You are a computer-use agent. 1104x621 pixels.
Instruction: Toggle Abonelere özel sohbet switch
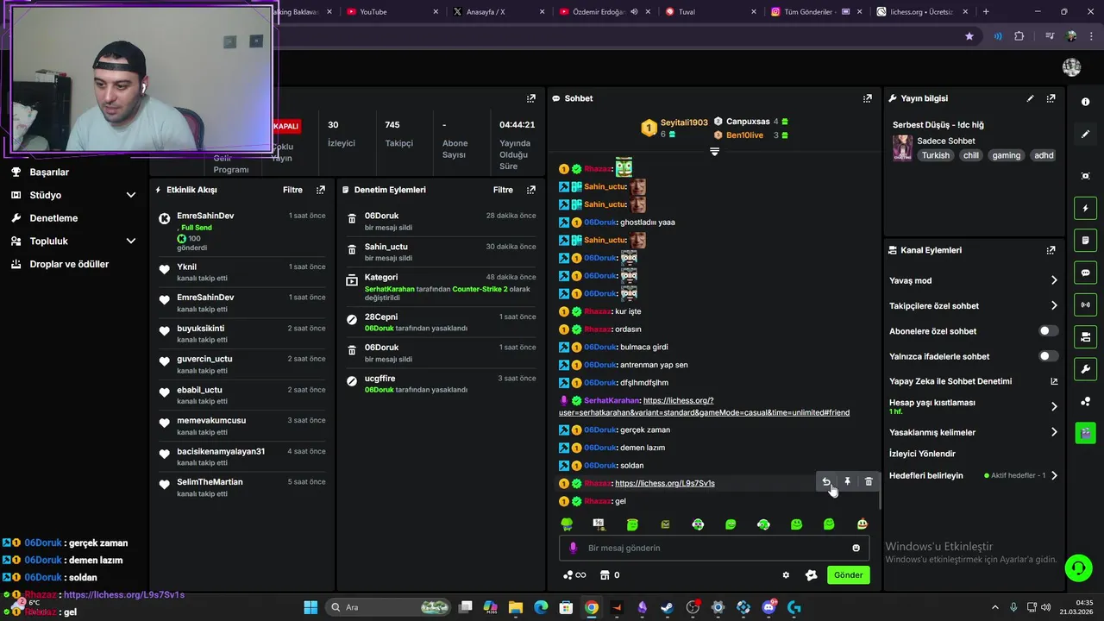(x=1048, y=331)
